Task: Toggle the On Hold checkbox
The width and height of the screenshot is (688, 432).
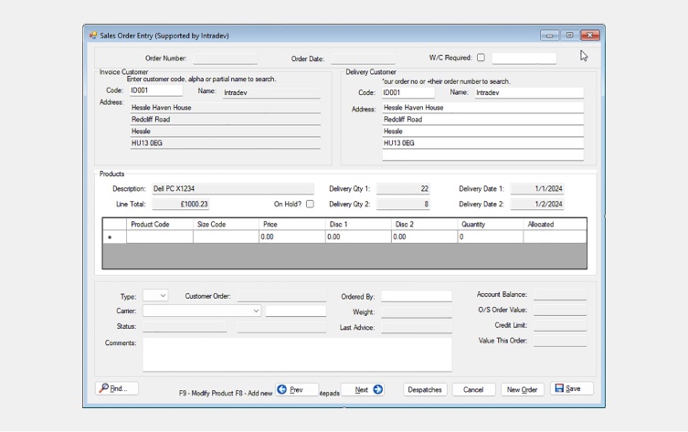Action: 310,205
